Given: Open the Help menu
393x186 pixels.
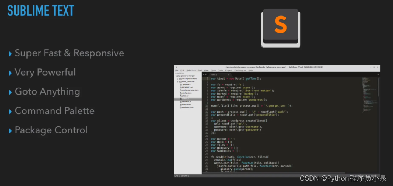Looking at the screenshot, I should [x=250, y=70].
